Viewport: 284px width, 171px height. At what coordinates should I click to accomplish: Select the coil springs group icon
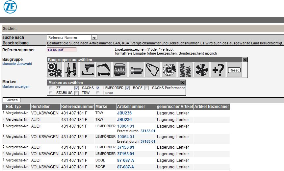point(185,70)
